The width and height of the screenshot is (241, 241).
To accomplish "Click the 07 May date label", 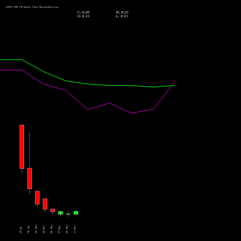I will 59,229.
